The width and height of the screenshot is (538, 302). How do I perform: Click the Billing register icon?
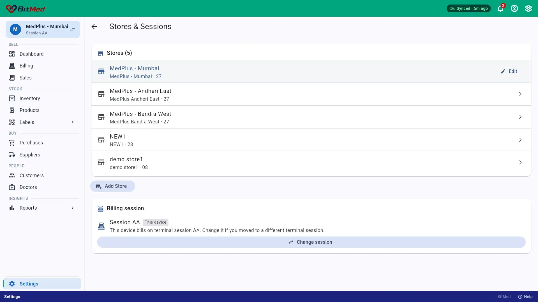click(x=12, y=66)
